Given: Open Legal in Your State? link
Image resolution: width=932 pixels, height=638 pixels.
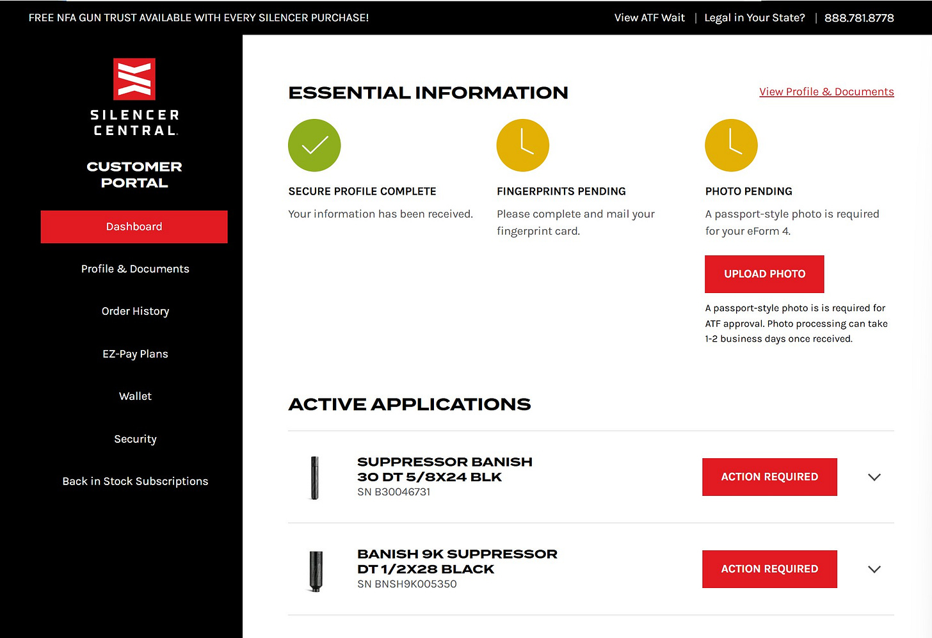Looking at the screenshot, I should pyautogui.click(x=755, y=18).
